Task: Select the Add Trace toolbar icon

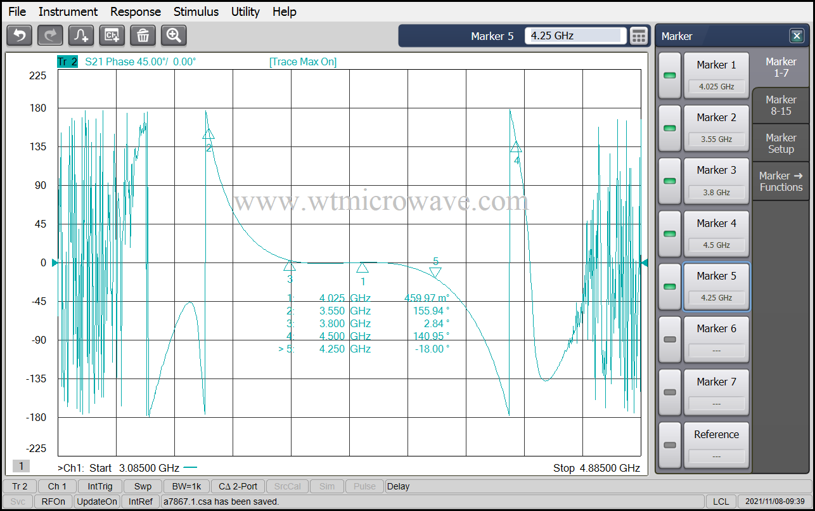Action: coord(80,36)
